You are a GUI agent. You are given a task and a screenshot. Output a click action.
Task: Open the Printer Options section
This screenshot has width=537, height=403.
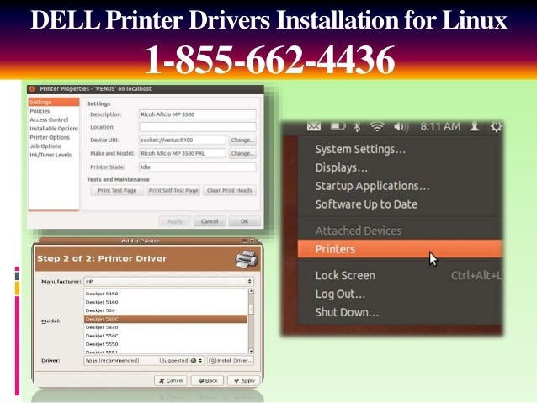point(50,137)
